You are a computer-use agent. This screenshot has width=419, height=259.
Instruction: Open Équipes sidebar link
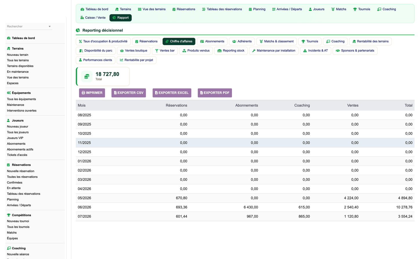pyautogui.click(x=12, y=238)
